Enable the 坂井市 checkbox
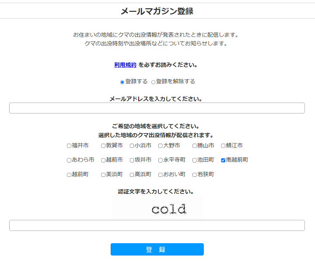Screen dimensions: 315x262 (x=132, y=160)
